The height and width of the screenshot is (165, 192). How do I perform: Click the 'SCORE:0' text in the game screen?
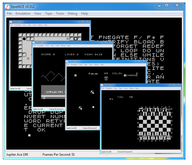coord(48,54)
